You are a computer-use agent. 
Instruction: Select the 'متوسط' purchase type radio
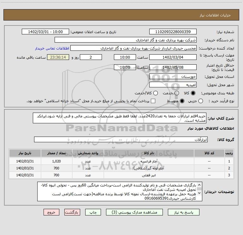(x=182, y=101)
